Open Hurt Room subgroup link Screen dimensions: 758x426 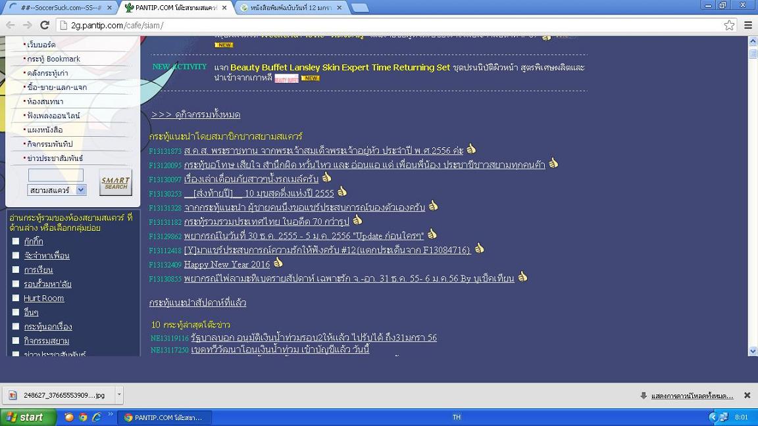(x=43, y=298)
